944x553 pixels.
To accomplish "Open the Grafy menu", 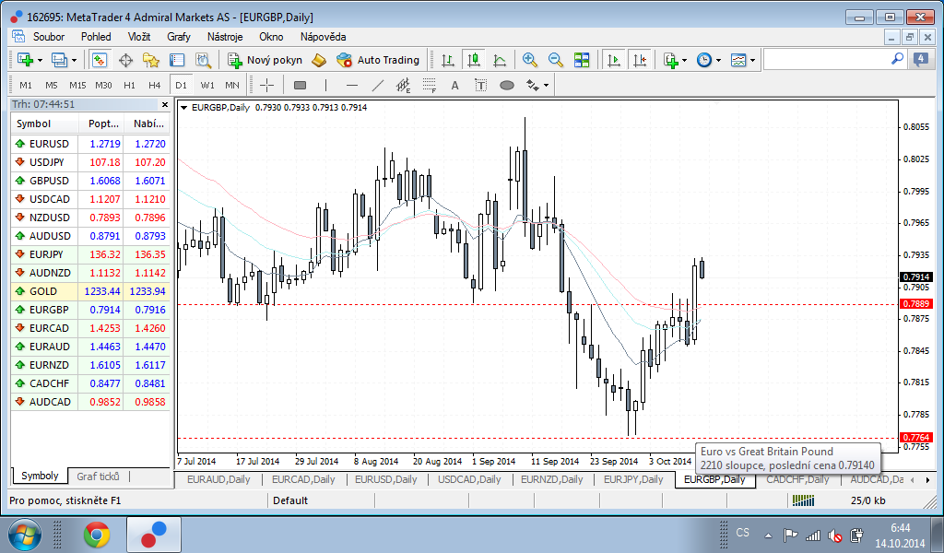I will click(179, 37).
